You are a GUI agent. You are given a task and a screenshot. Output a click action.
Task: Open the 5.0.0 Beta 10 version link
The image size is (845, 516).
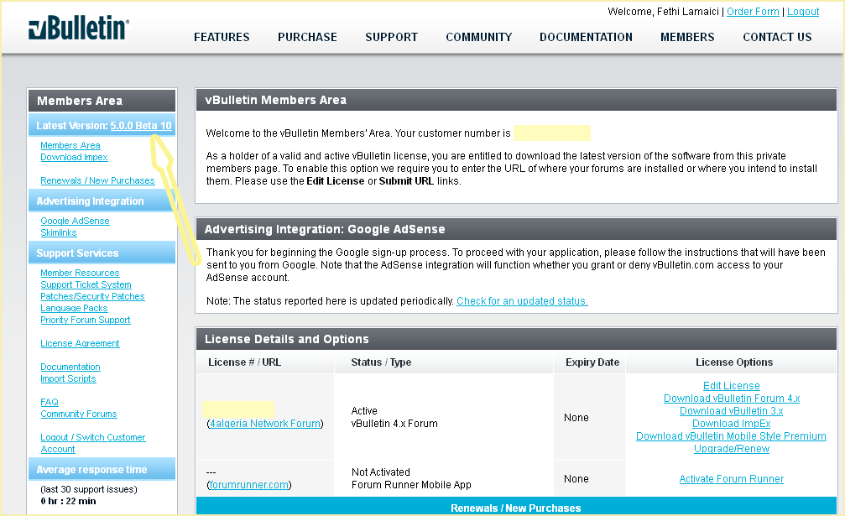pyautogui.click(x=141, y=126)
